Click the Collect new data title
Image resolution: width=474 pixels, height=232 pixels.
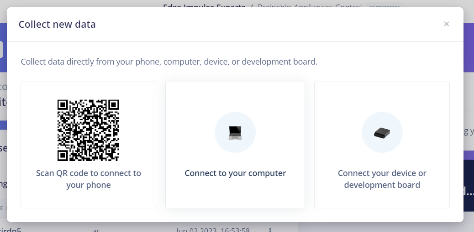(x=57, y=24)
